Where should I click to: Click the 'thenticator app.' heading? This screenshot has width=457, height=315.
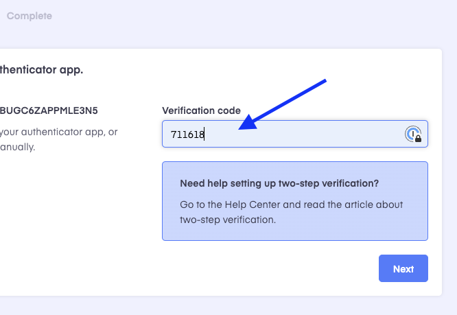(x=41, y=69)
